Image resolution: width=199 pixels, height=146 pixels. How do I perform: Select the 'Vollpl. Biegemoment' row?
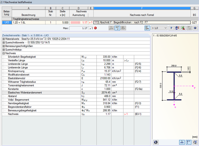(x=76, y=100)
